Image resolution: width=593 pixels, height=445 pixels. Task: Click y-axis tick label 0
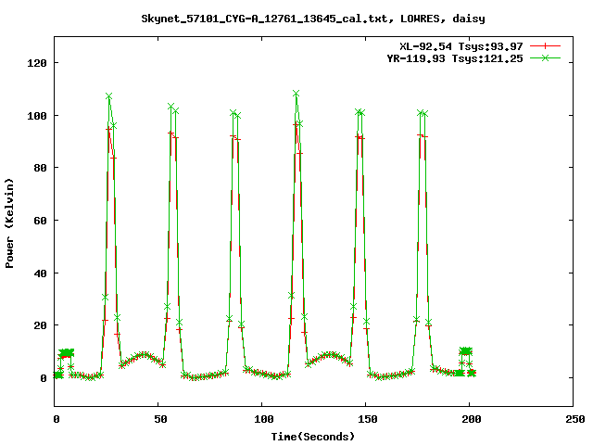(44, 378)
